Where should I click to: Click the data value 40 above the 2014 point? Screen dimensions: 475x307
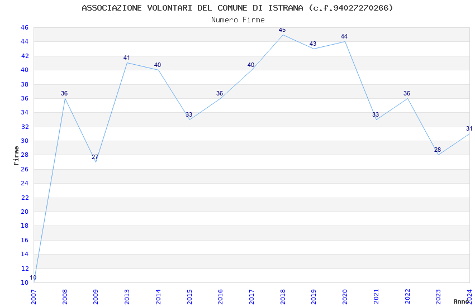[158, 65]
